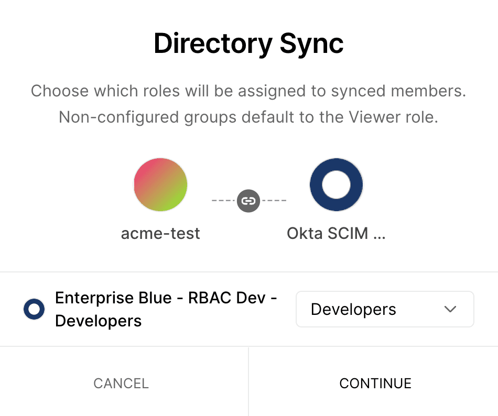Click the CANCEL button
Screen dimensions: 498x416
[121, 383]
